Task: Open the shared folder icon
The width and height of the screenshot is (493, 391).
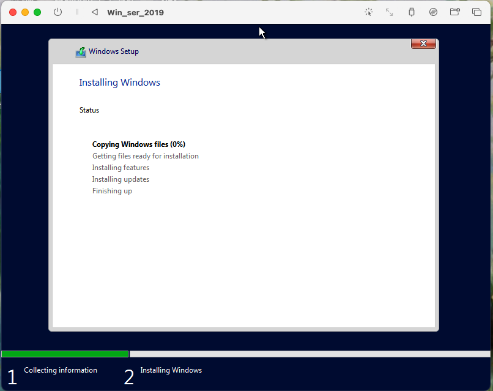Action: tap(454, 12)
